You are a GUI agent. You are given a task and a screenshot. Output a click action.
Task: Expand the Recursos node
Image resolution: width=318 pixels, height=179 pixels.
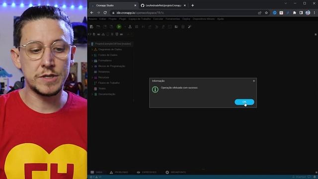pyautogui.click(x=92, y=78)
